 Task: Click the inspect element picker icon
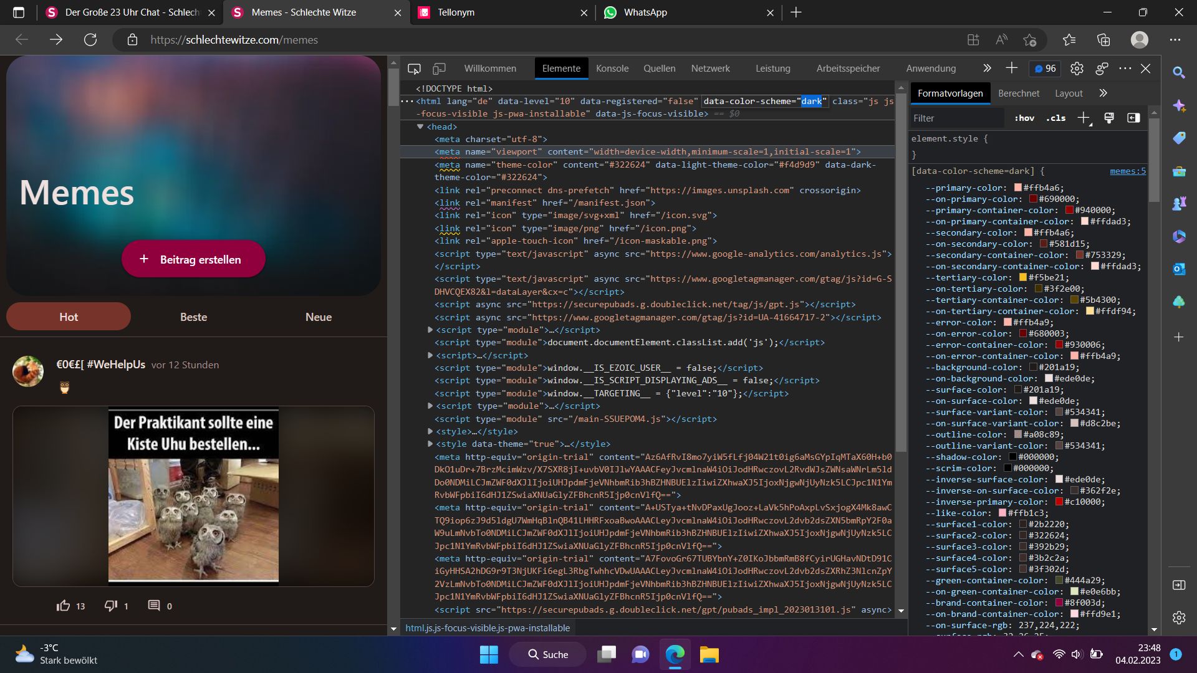click(x=414, y=69)
